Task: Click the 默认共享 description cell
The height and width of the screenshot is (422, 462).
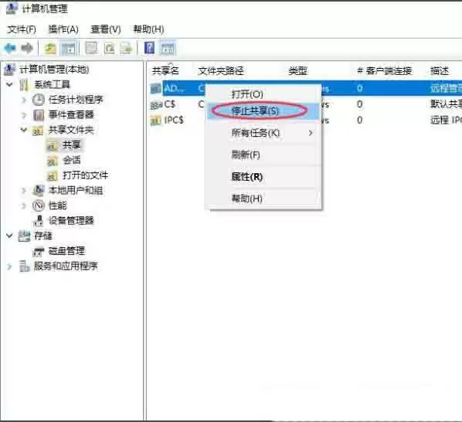Action: pos(446,104)
